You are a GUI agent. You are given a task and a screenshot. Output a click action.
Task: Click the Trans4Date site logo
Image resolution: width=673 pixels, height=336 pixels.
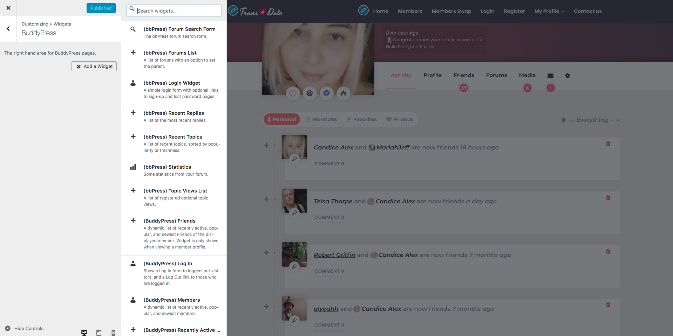pyautogui.click(x=261, y=12)
